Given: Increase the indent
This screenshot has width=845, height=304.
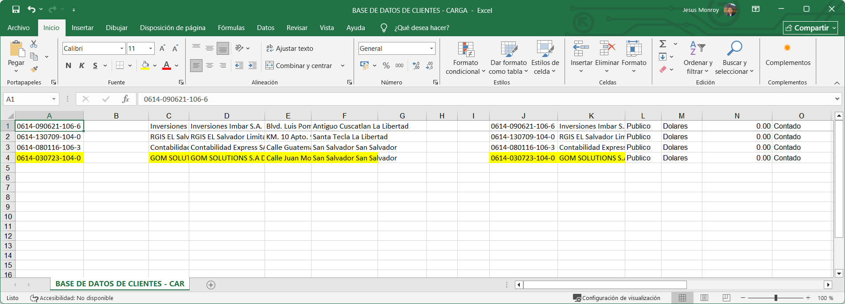Looking at the screenshot, I should click(x=253, y=65).
